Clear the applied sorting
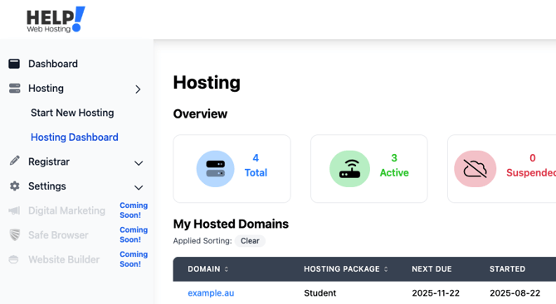The image size is (556, 304). 250,241
